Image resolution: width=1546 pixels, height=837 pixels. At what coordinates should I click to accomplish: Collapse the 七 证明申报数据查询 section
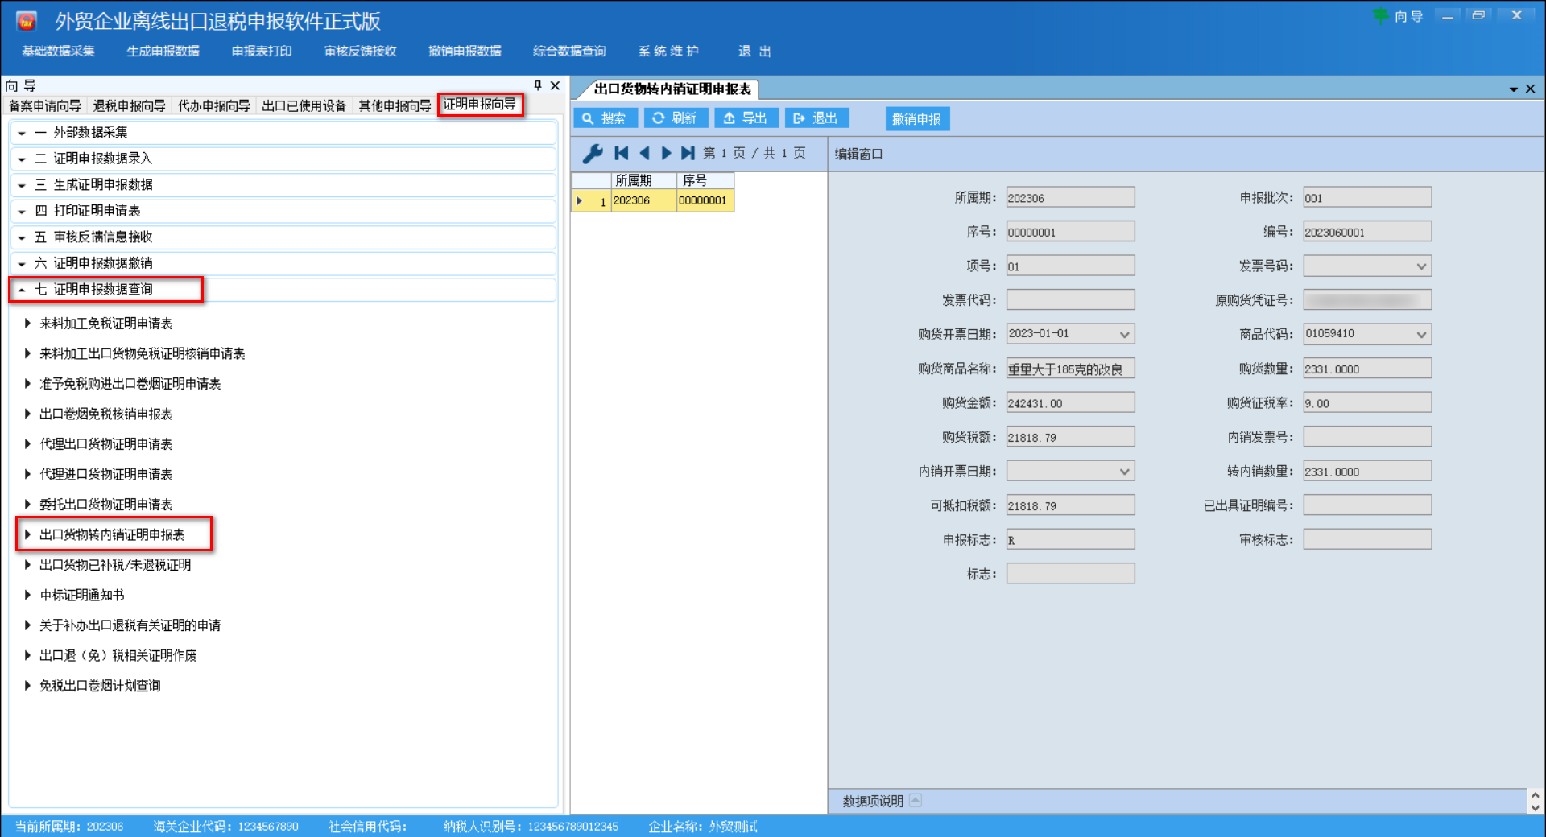point(22,290)
